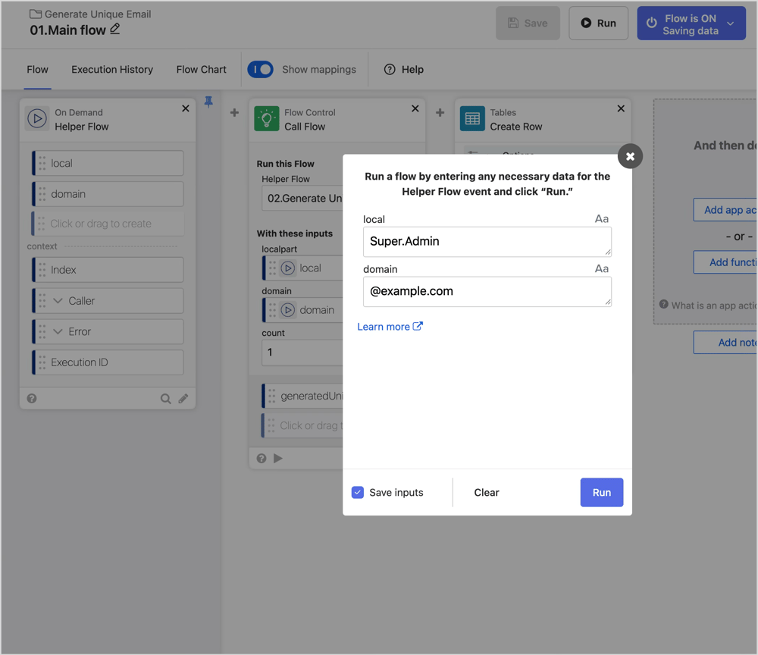
Task: Click the search magnifier icon in Helper Flow card
Action: pyautogui.click(x=165, y=399)
